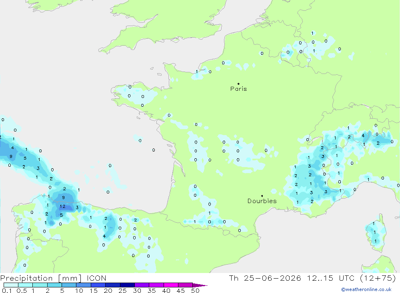Screen dimensions: 400x293
Task: Click the legend scale label '0.5'
Action: pyautogui.click(x=22, y=291)
